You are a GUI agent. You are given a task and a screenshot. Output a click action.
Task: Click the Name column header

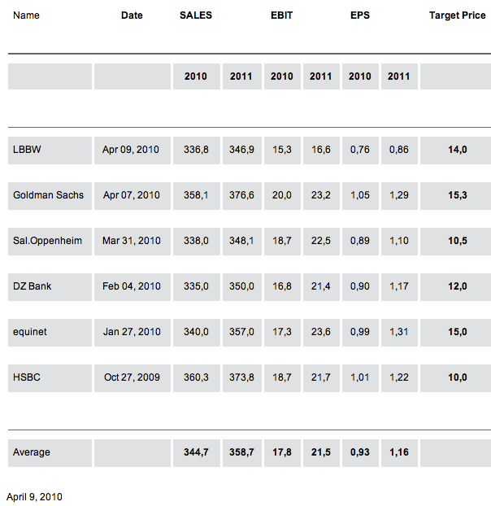coord(27,15)
